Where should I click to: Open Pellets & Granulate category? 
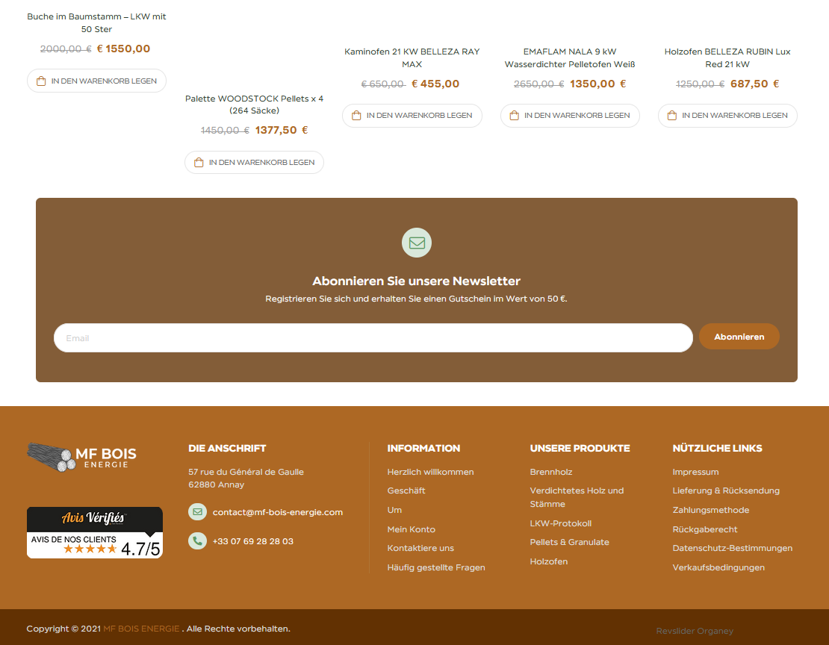[569, 542]
